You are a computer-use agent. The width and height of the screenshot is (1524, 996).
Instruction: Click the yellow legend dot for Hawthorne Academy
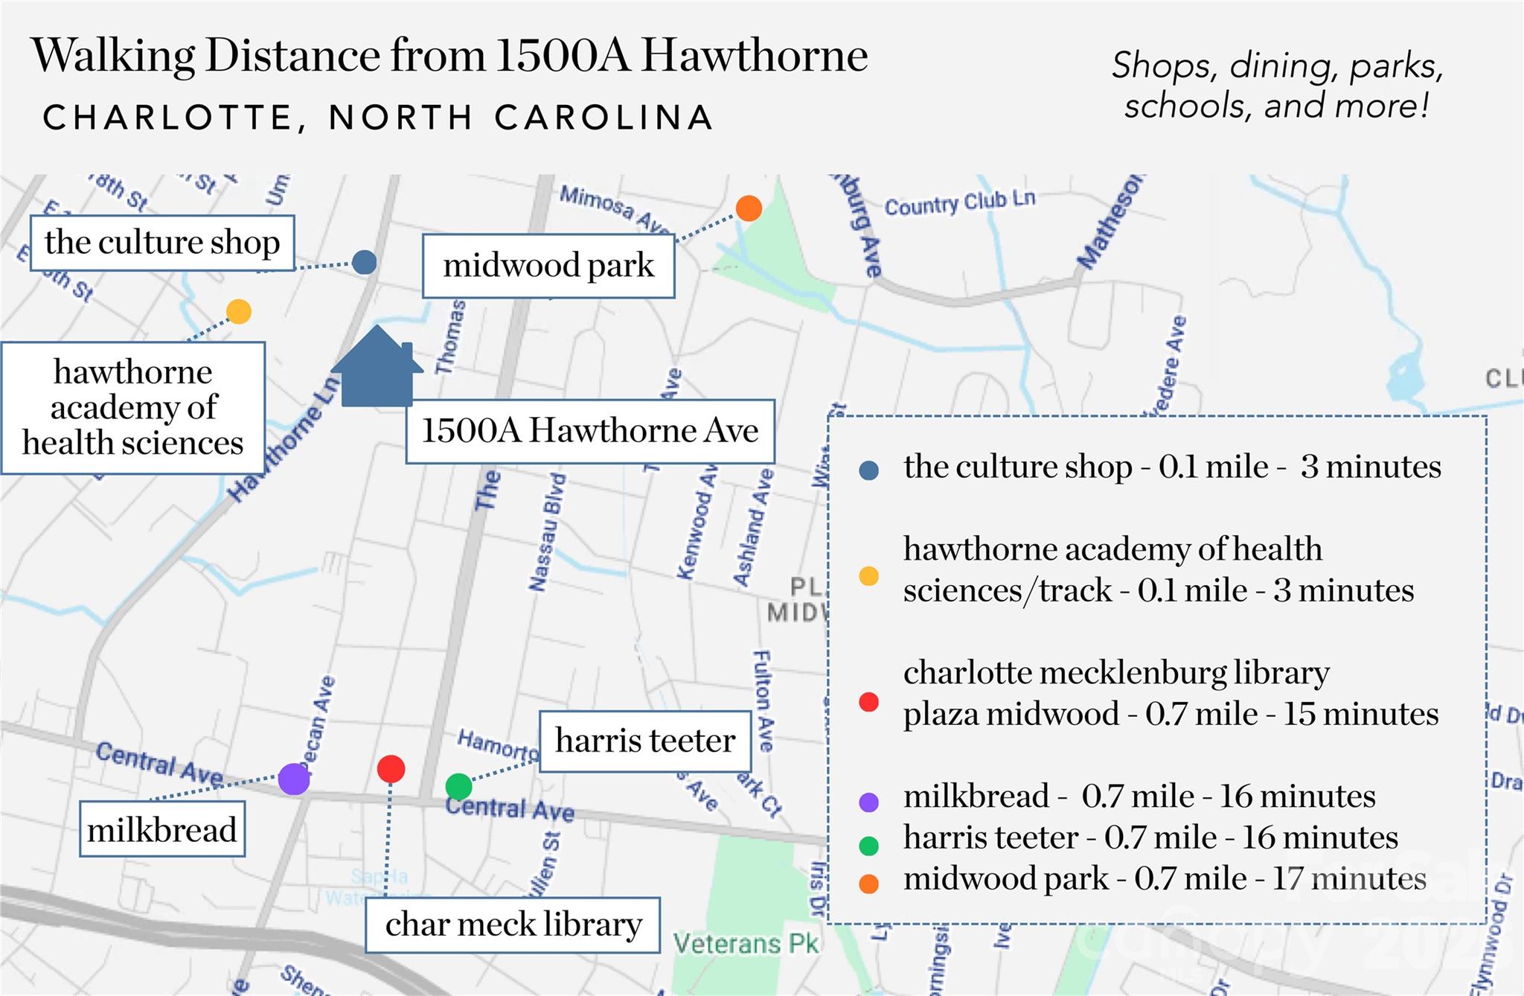(869, 575)
